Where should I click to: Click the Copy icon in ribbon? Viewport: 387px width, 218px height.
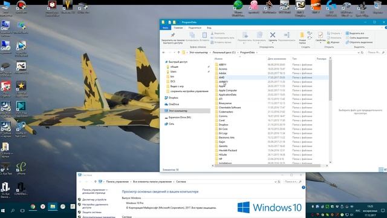click(x=192, y=35)
